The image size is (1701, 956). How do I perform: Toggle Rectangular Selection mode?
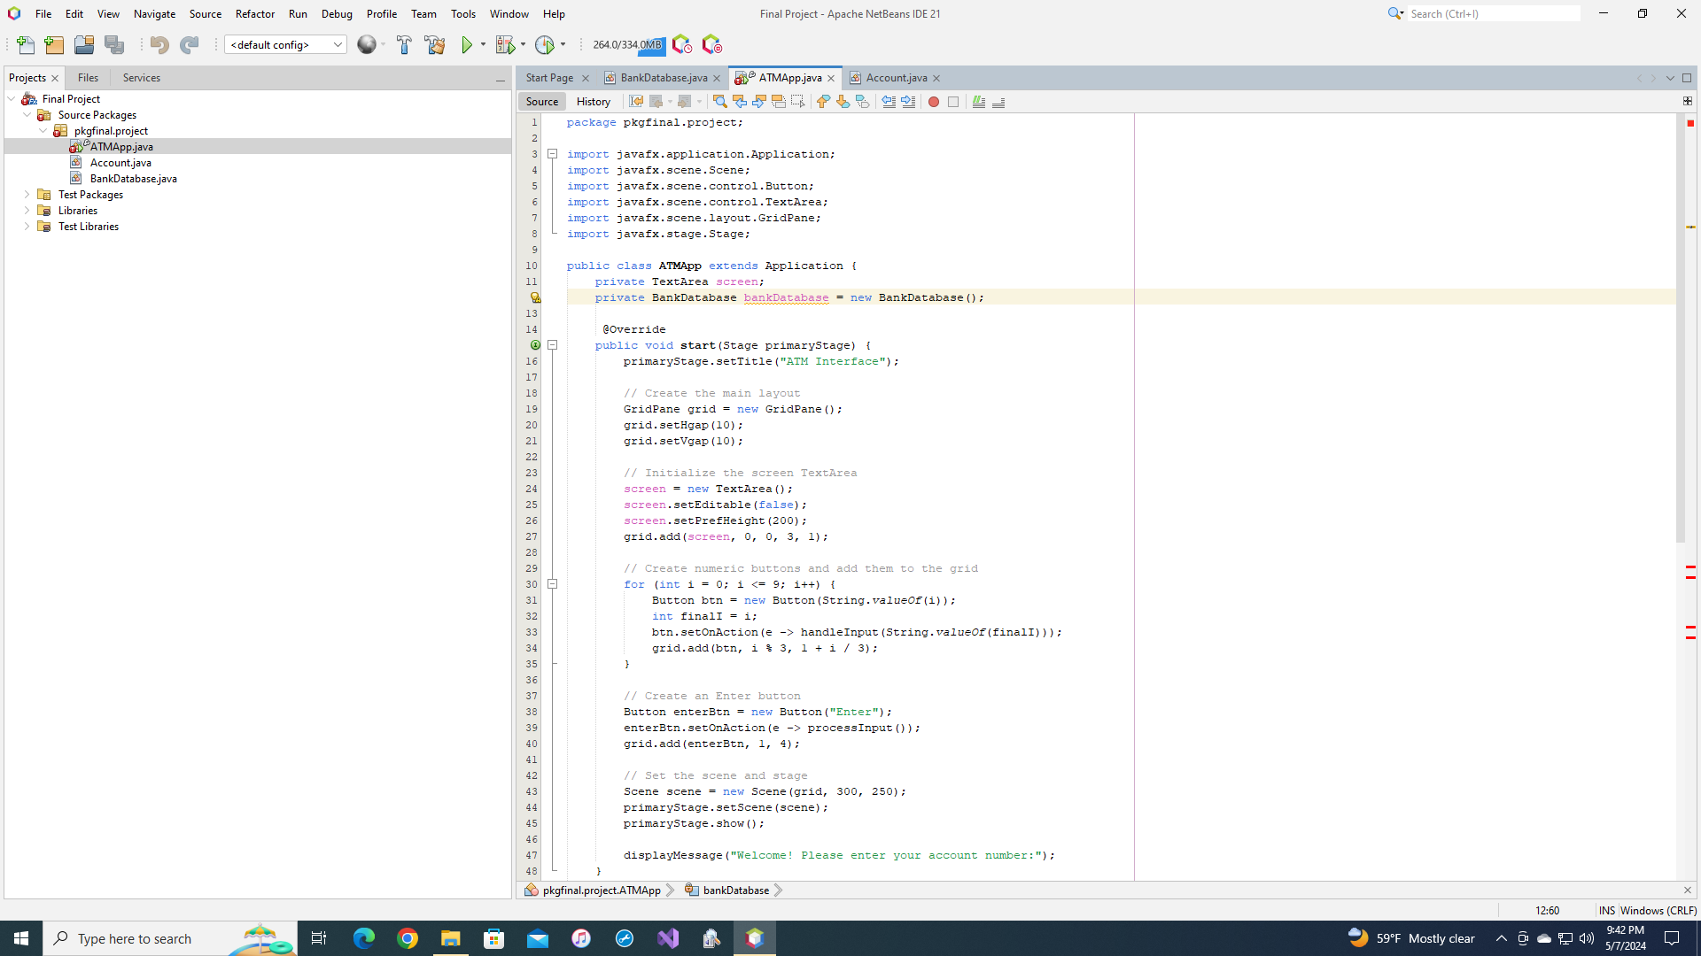point(798,102)
